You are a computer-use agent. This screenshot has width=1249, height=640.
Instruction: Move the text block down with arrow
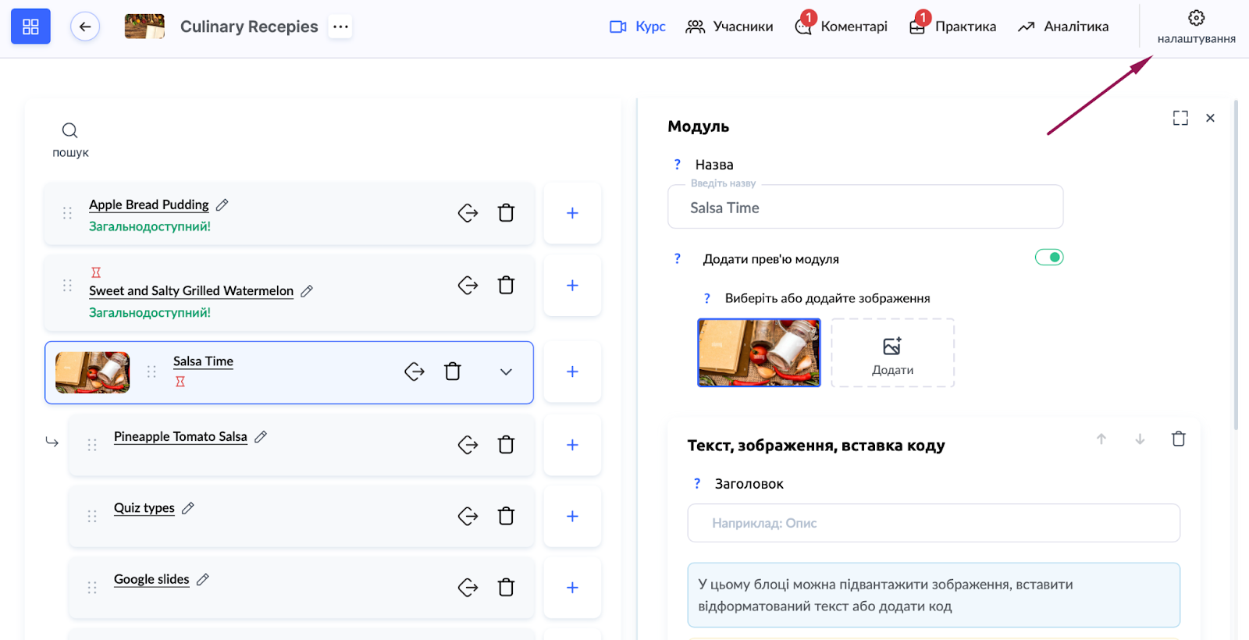pyautogui.click(x=1140, y=439)
